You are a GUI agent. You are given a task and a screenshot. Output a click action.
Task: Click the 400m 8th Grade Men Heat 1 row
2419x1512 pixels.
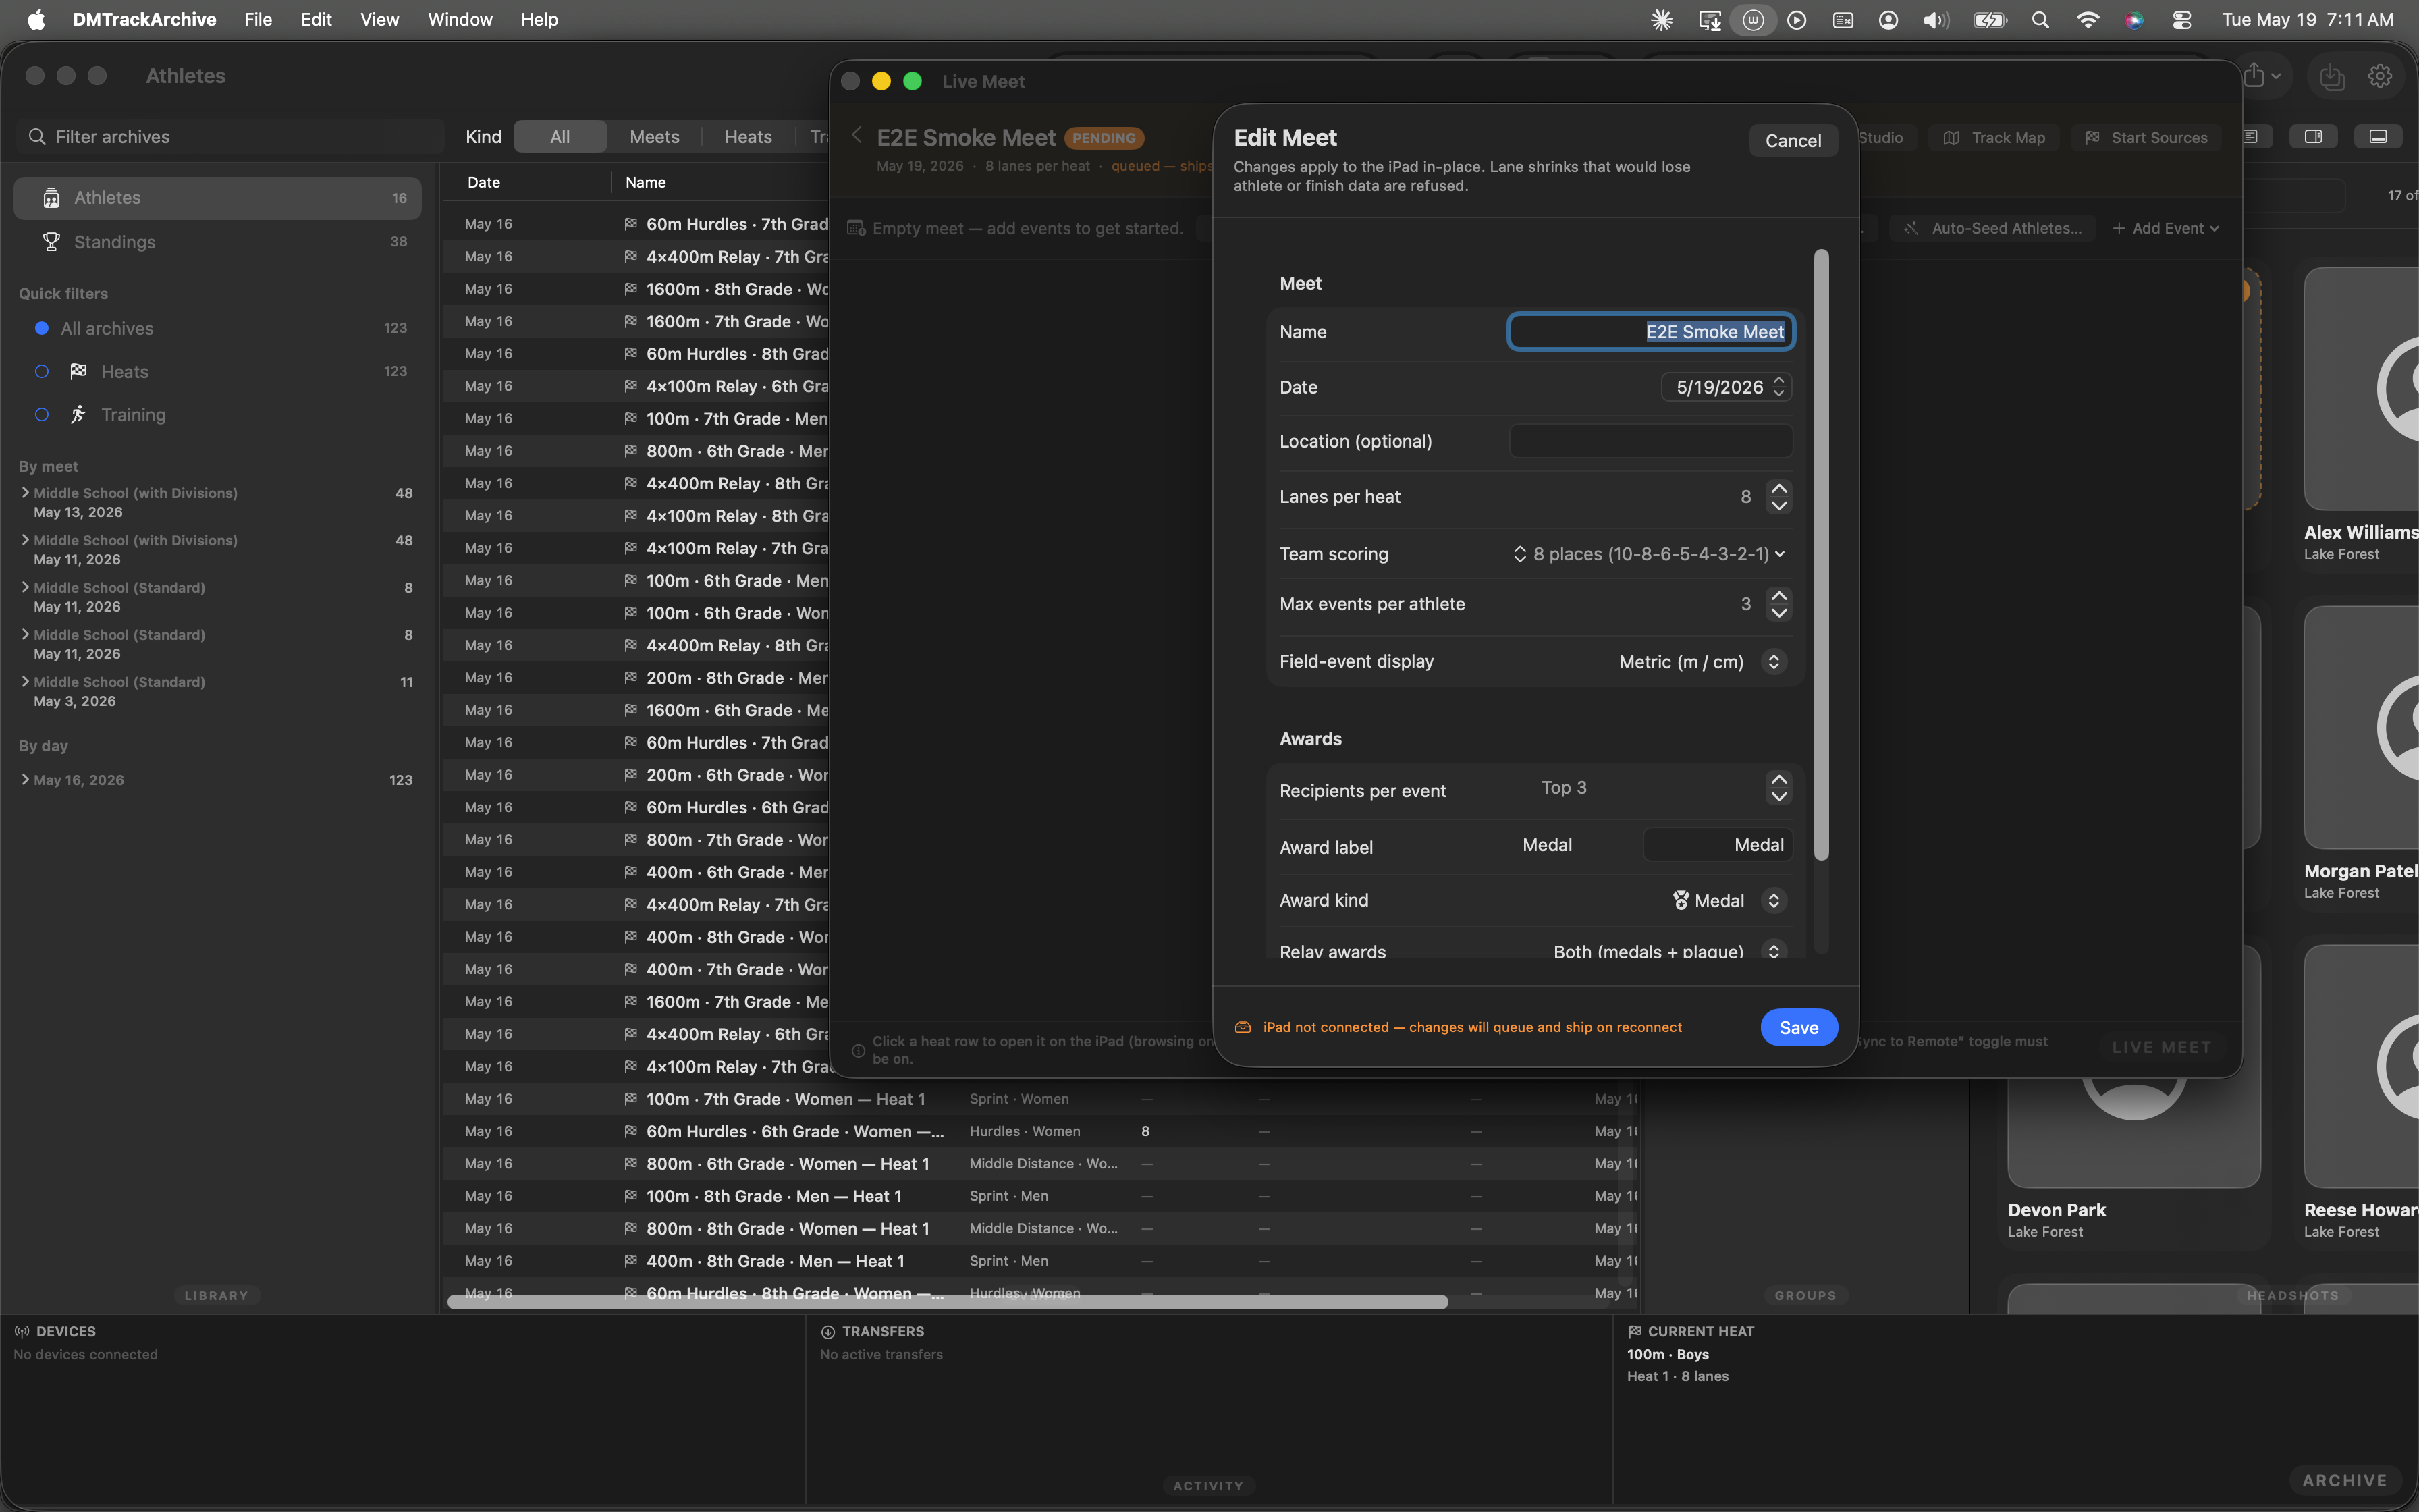click(x=1039, y=1261)
